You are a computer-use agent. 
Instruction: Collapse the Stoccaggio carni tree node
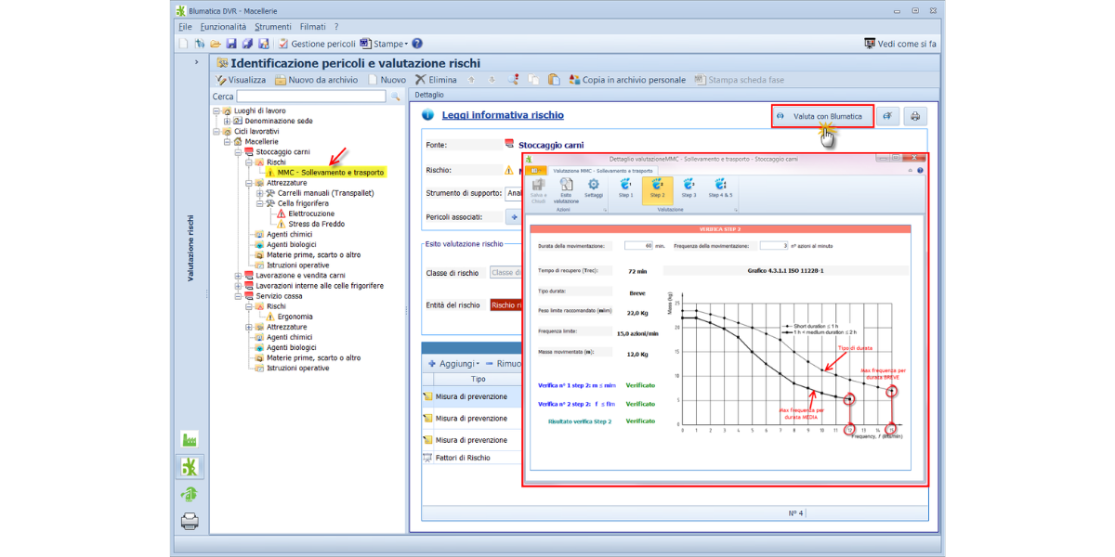(238, 151)
